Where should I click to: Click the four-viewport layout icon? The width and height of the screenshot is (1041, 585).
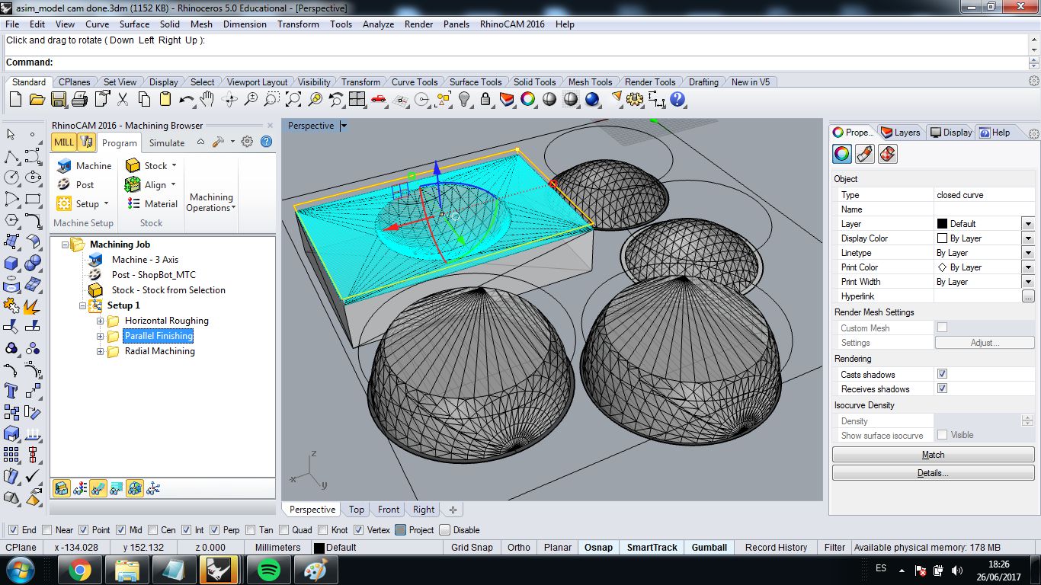click(357, 99)
